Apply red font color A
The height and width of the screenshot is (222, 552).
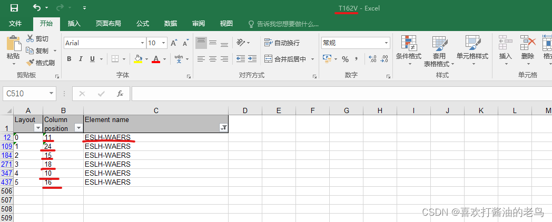click(x=156, y=59)
